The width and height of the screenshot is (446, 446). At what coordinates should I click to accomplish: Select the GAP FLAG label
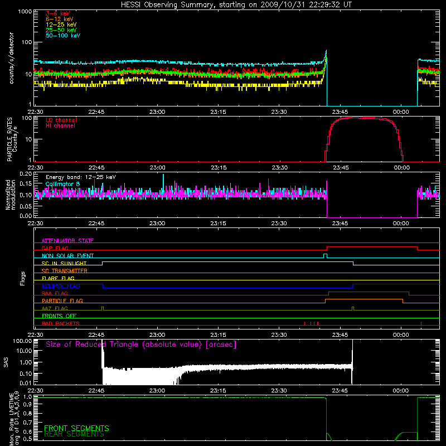[55, 248]
